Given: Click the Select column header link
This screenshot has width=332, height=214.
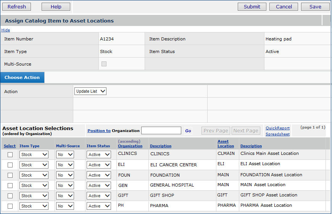Looking at the screenshot, I should (10, 146).
